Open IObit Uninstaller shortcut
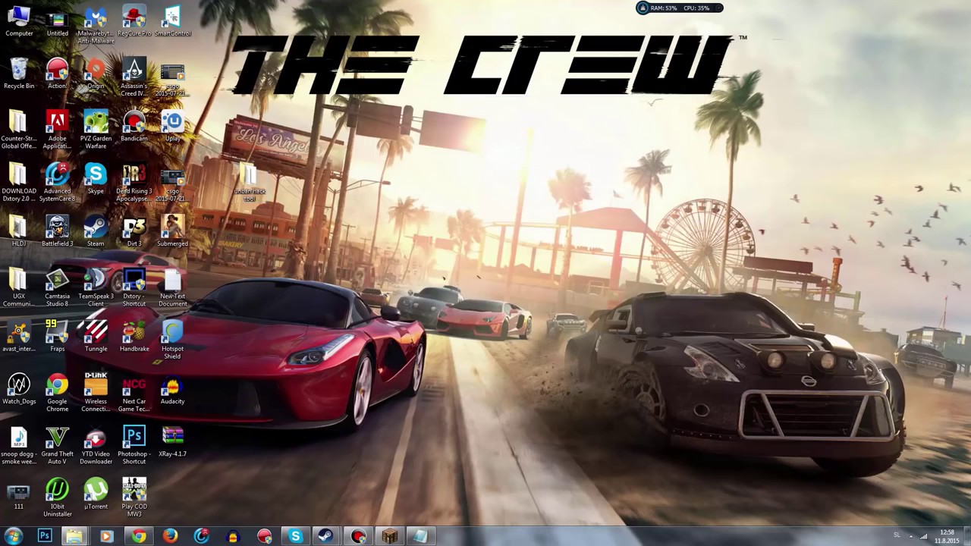Viewport: 971px width, 546px height. 57,498
